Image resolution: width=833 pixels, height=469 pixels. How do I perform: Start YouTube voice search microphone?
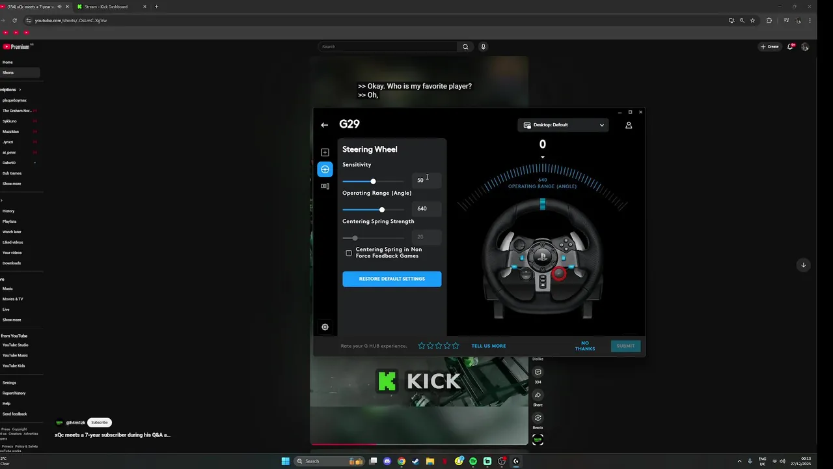click(x=483, y=47)
